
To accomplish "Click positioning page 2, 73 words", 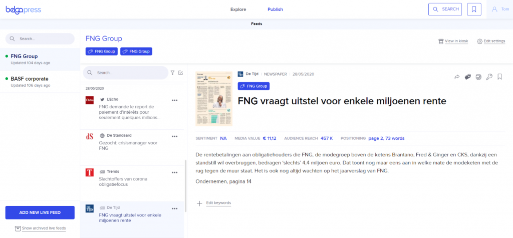I will (386, 138).
